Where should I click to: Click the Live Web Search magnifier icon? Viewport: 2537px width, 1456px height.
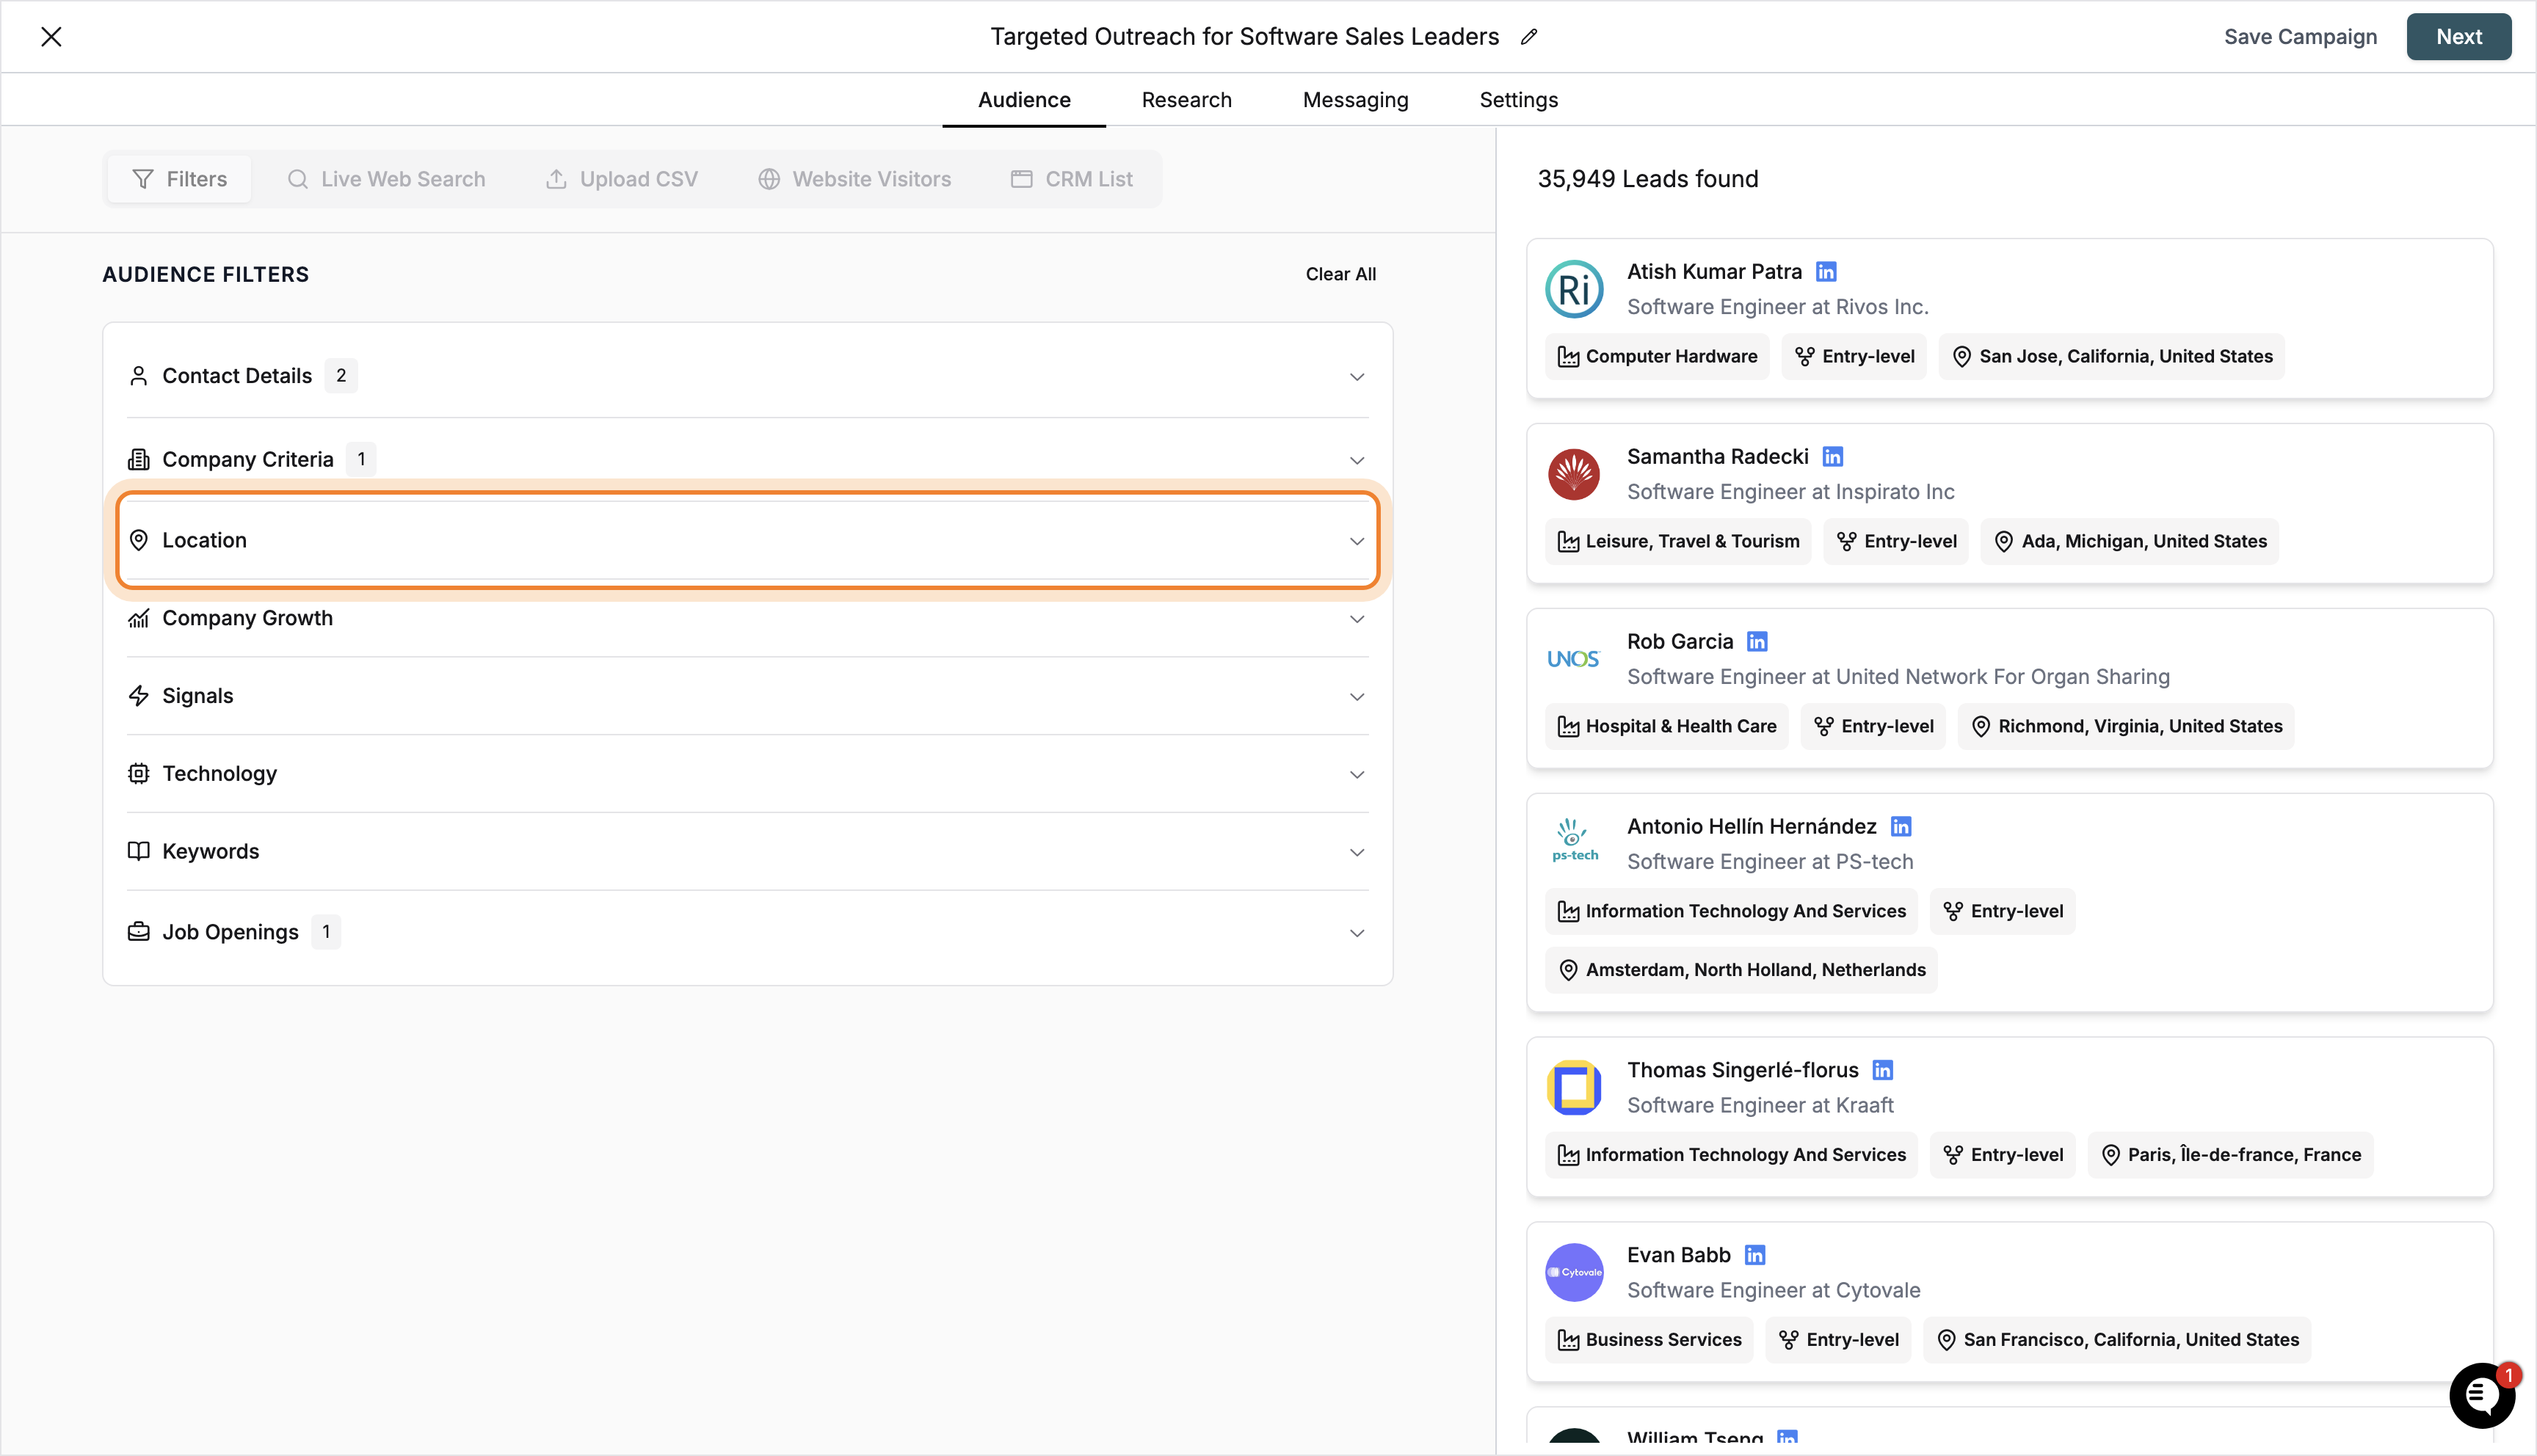pyautogui.click(x=299, y=178)
